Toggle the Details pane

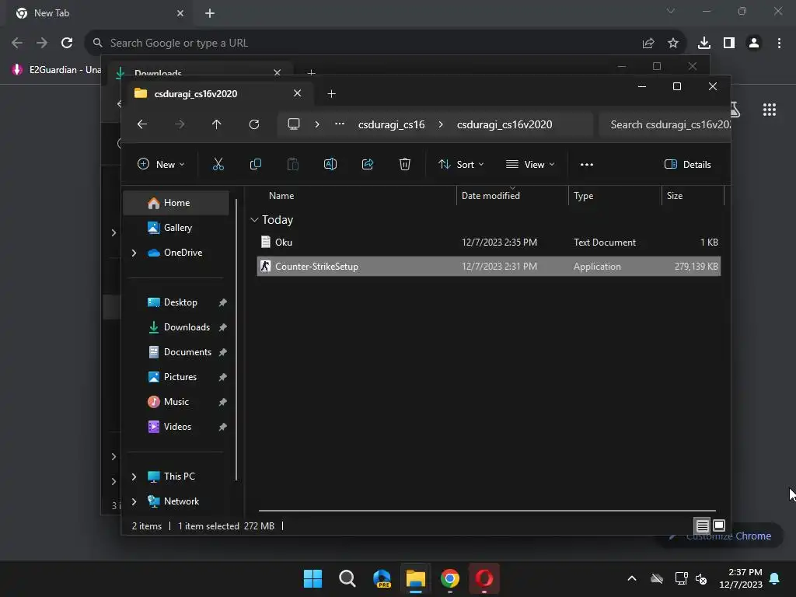pos(688,165)
